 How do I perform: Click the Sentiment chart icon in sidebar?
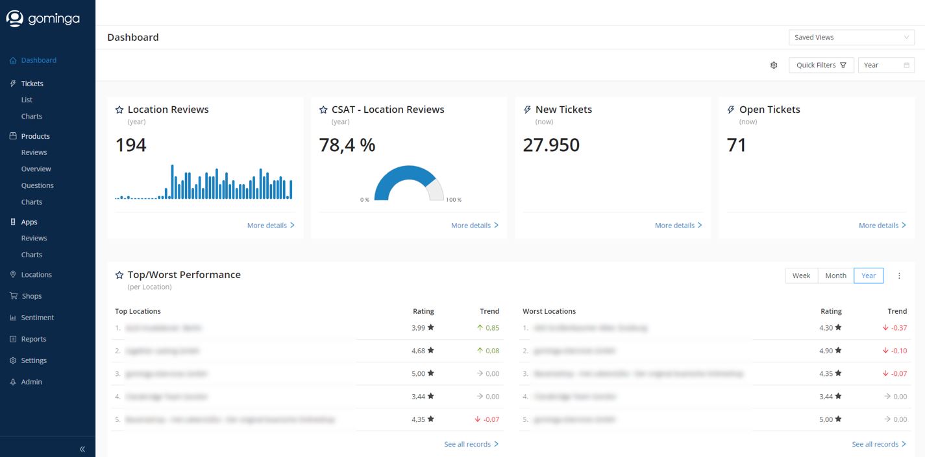click(13, 318)
